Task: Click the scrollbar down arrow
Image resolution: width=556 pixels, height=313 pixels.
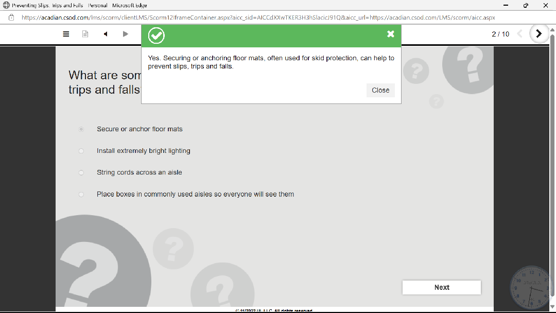Action: [x=552, y=307]
